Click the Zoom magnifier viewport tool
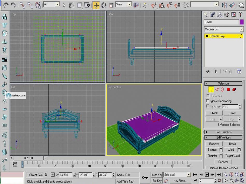The height and width of the screenshot is (184, 246). coord(226,174)
